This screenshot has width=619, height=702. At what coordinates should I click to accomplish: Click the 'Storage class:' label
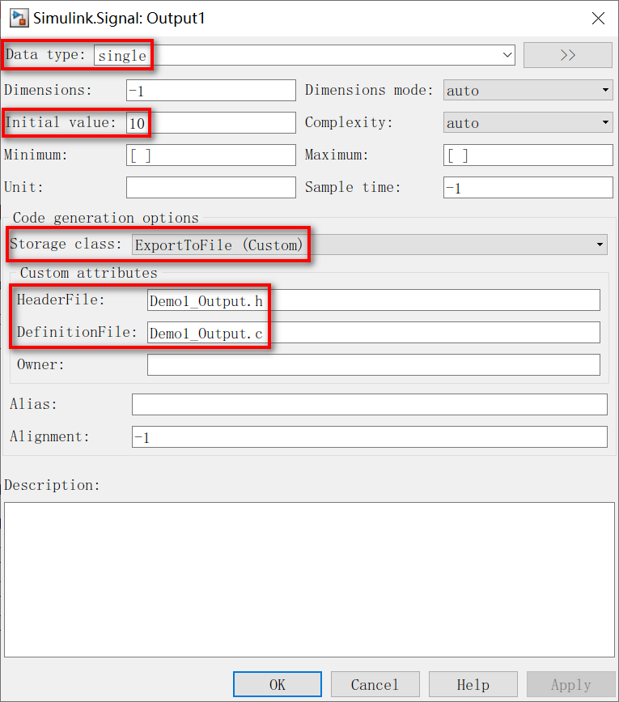[66, 244]
